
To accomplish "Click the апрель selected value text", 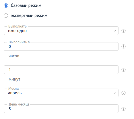I will click(15, 93).
